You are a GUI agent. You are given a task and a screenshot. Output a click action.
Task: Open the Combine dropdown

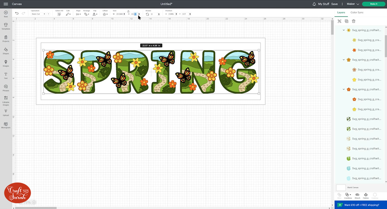pos(348,196)
